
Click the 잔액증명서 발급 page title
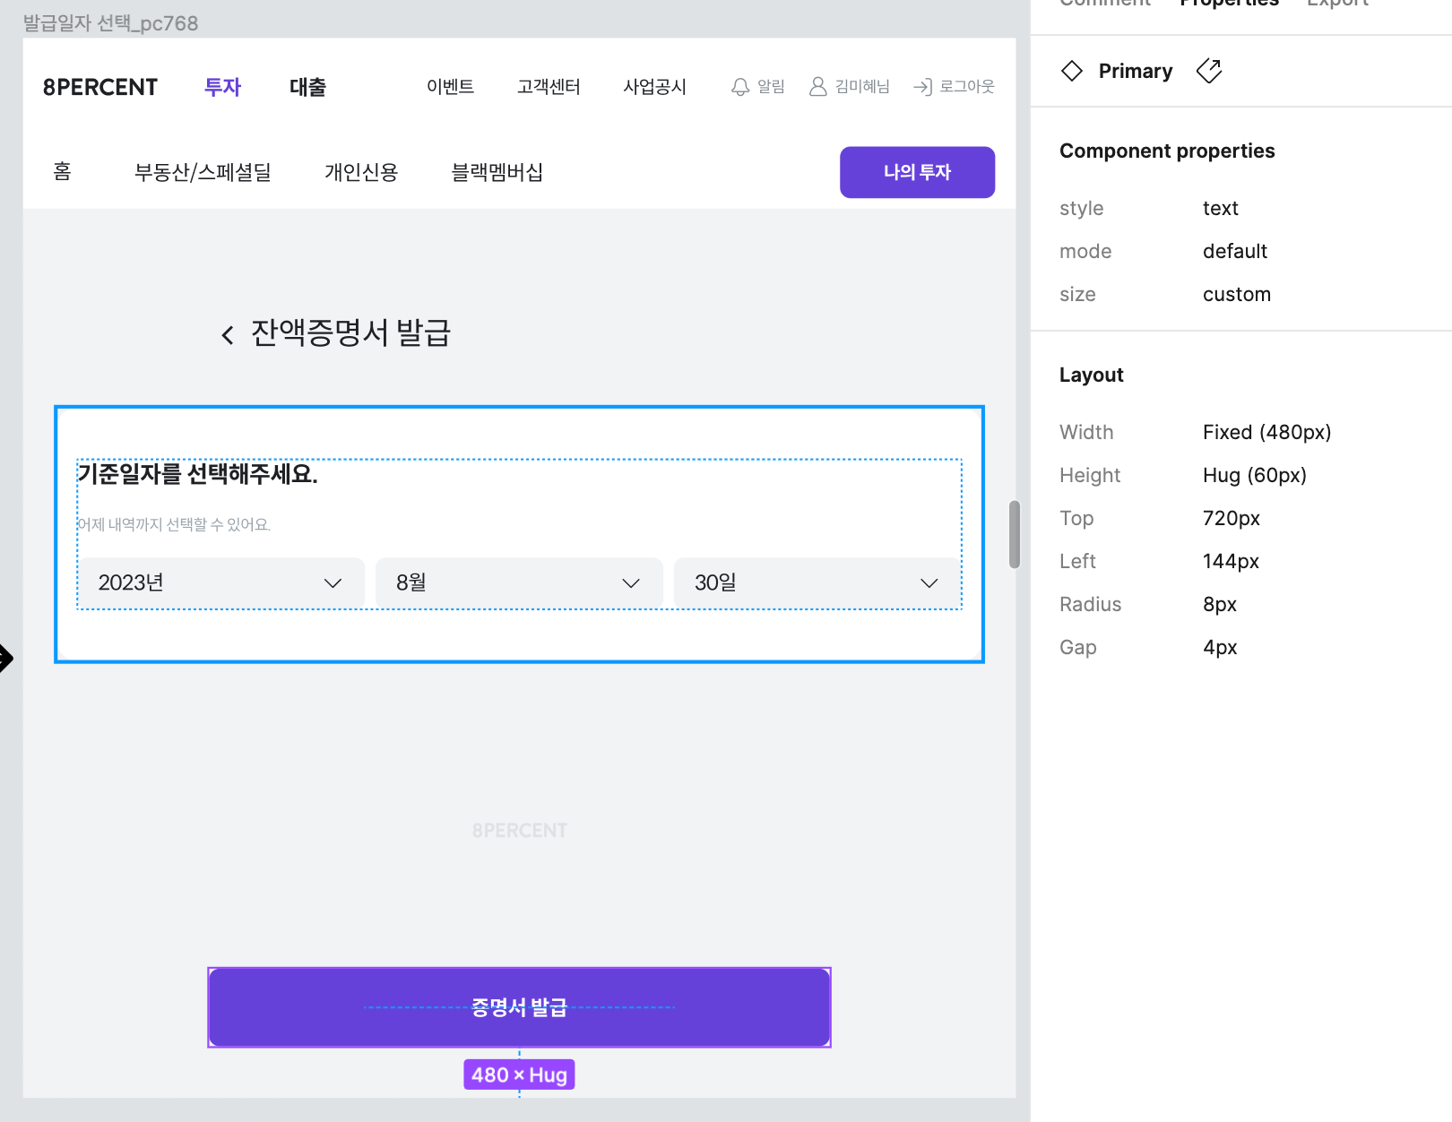[x=350, y=332]
